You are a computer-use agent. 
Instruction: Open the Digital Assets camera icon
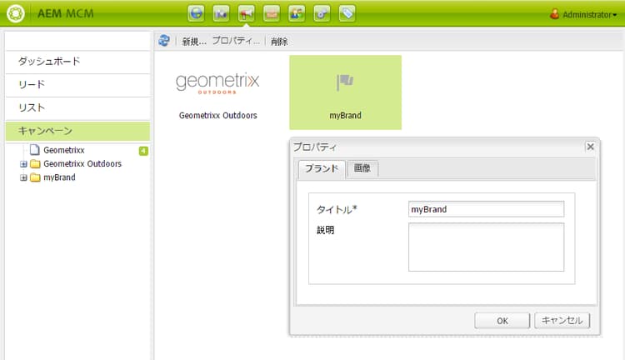coord(221,13)
